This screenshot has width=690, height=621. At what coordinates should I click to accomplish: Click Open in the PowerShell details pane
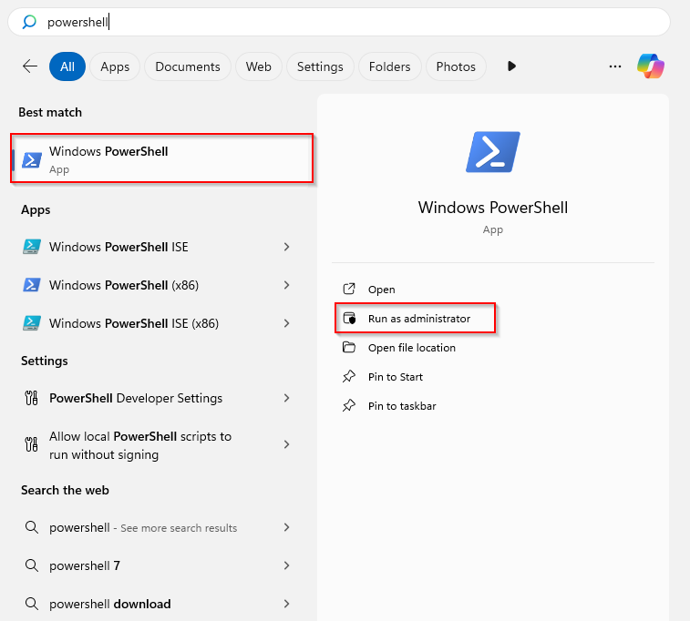tap(382, 290)
